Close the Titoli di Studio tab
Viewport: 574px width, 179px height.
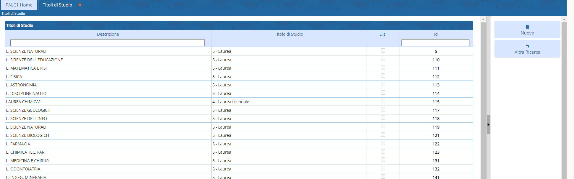79,5
